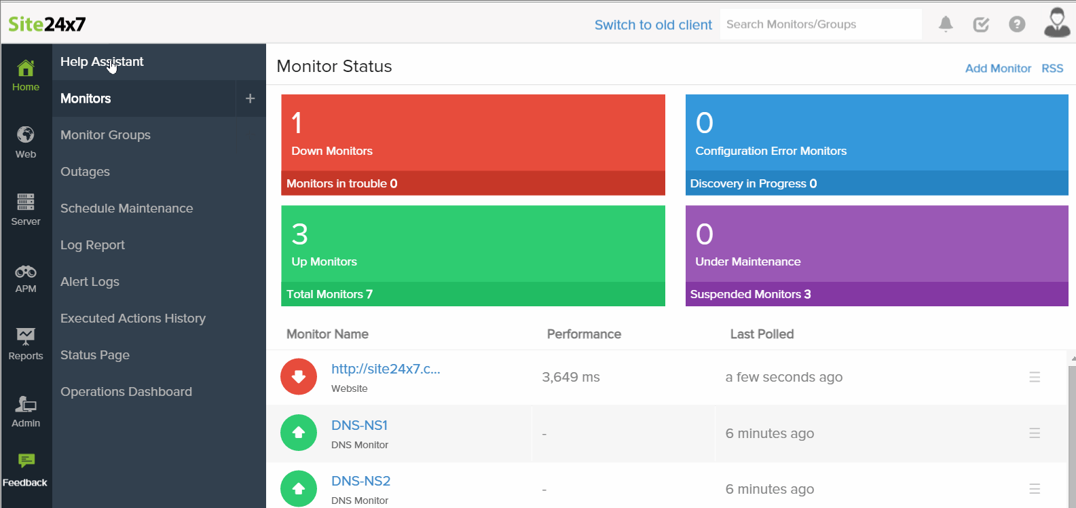Click the green up icon for DNS-NS2
The height and width of the screenshot is (508, 1076).
(x=299, y=488)
